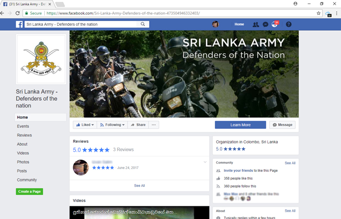Click the June 24, 2017 review date
Image resolution: width=341 pixels, height=219 pixels.
coord(128,168)
